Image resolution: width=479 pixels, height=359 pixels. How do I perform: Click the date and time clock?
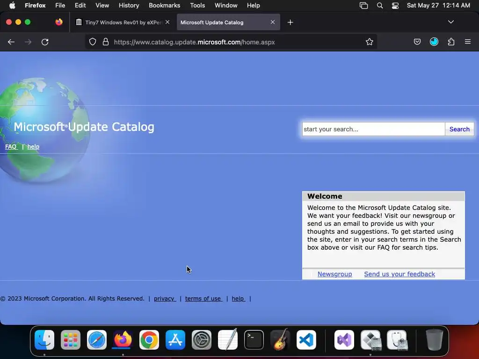click(x=438, y=6)
